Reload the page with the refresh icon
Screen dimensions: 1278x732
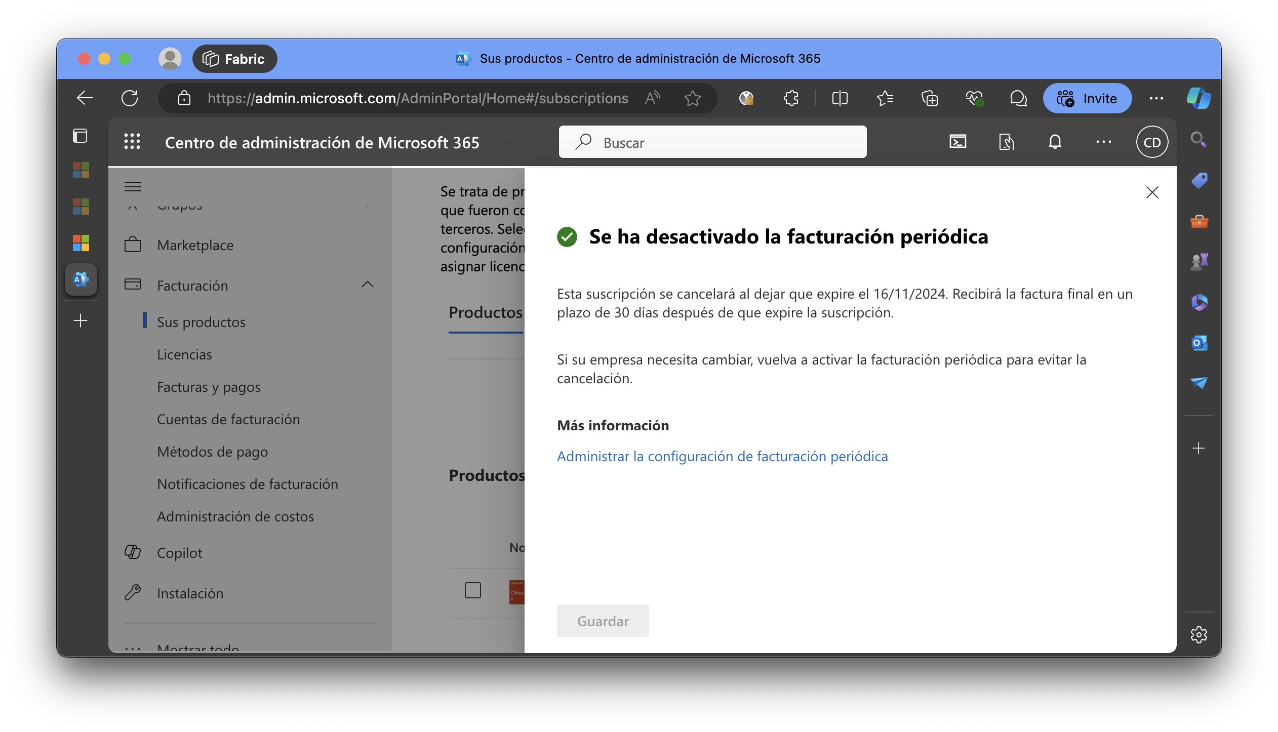pos(130,98)
